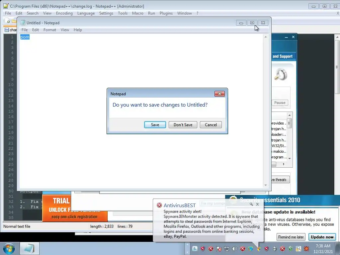The height and width of the screenshot is (255, 340).
Task: Open the Notepad++ Encoding menu
Action: coord(64,13)
